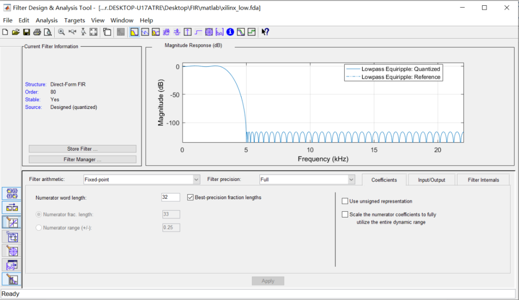Open the Filter Manager button
Image resolution: width=519 pixels, height=300 pixels.
pyautogui.click(x=82, y=159)
